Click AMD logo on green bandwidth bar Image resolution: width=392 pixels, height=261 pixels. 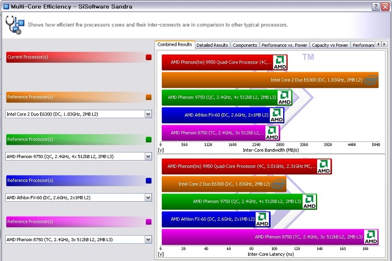(285, 98)
